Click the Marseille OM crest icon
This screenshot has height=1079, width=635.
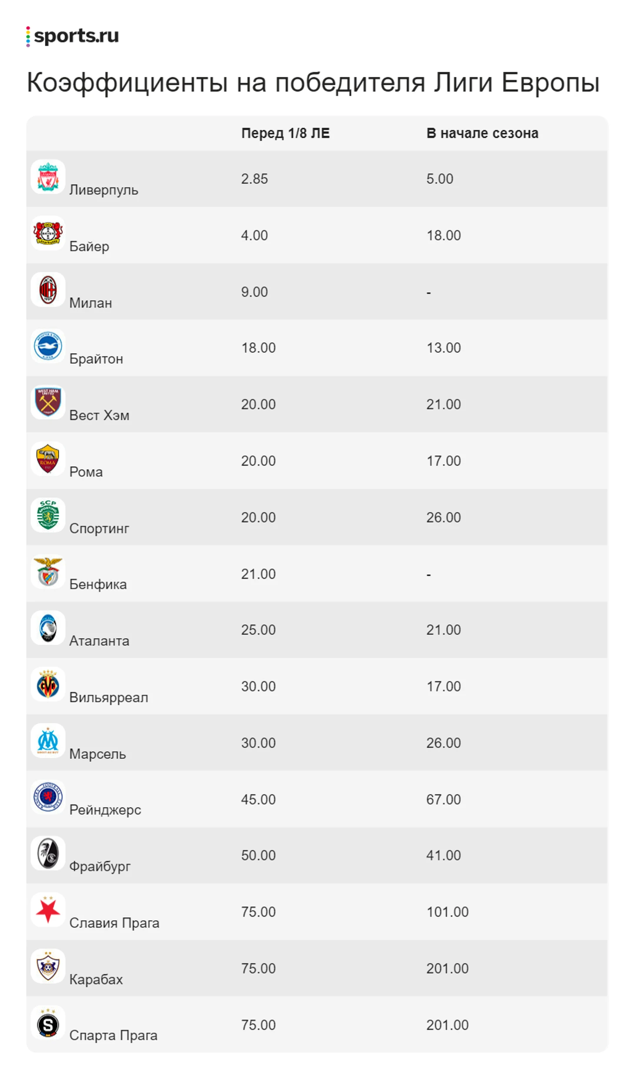48,741
